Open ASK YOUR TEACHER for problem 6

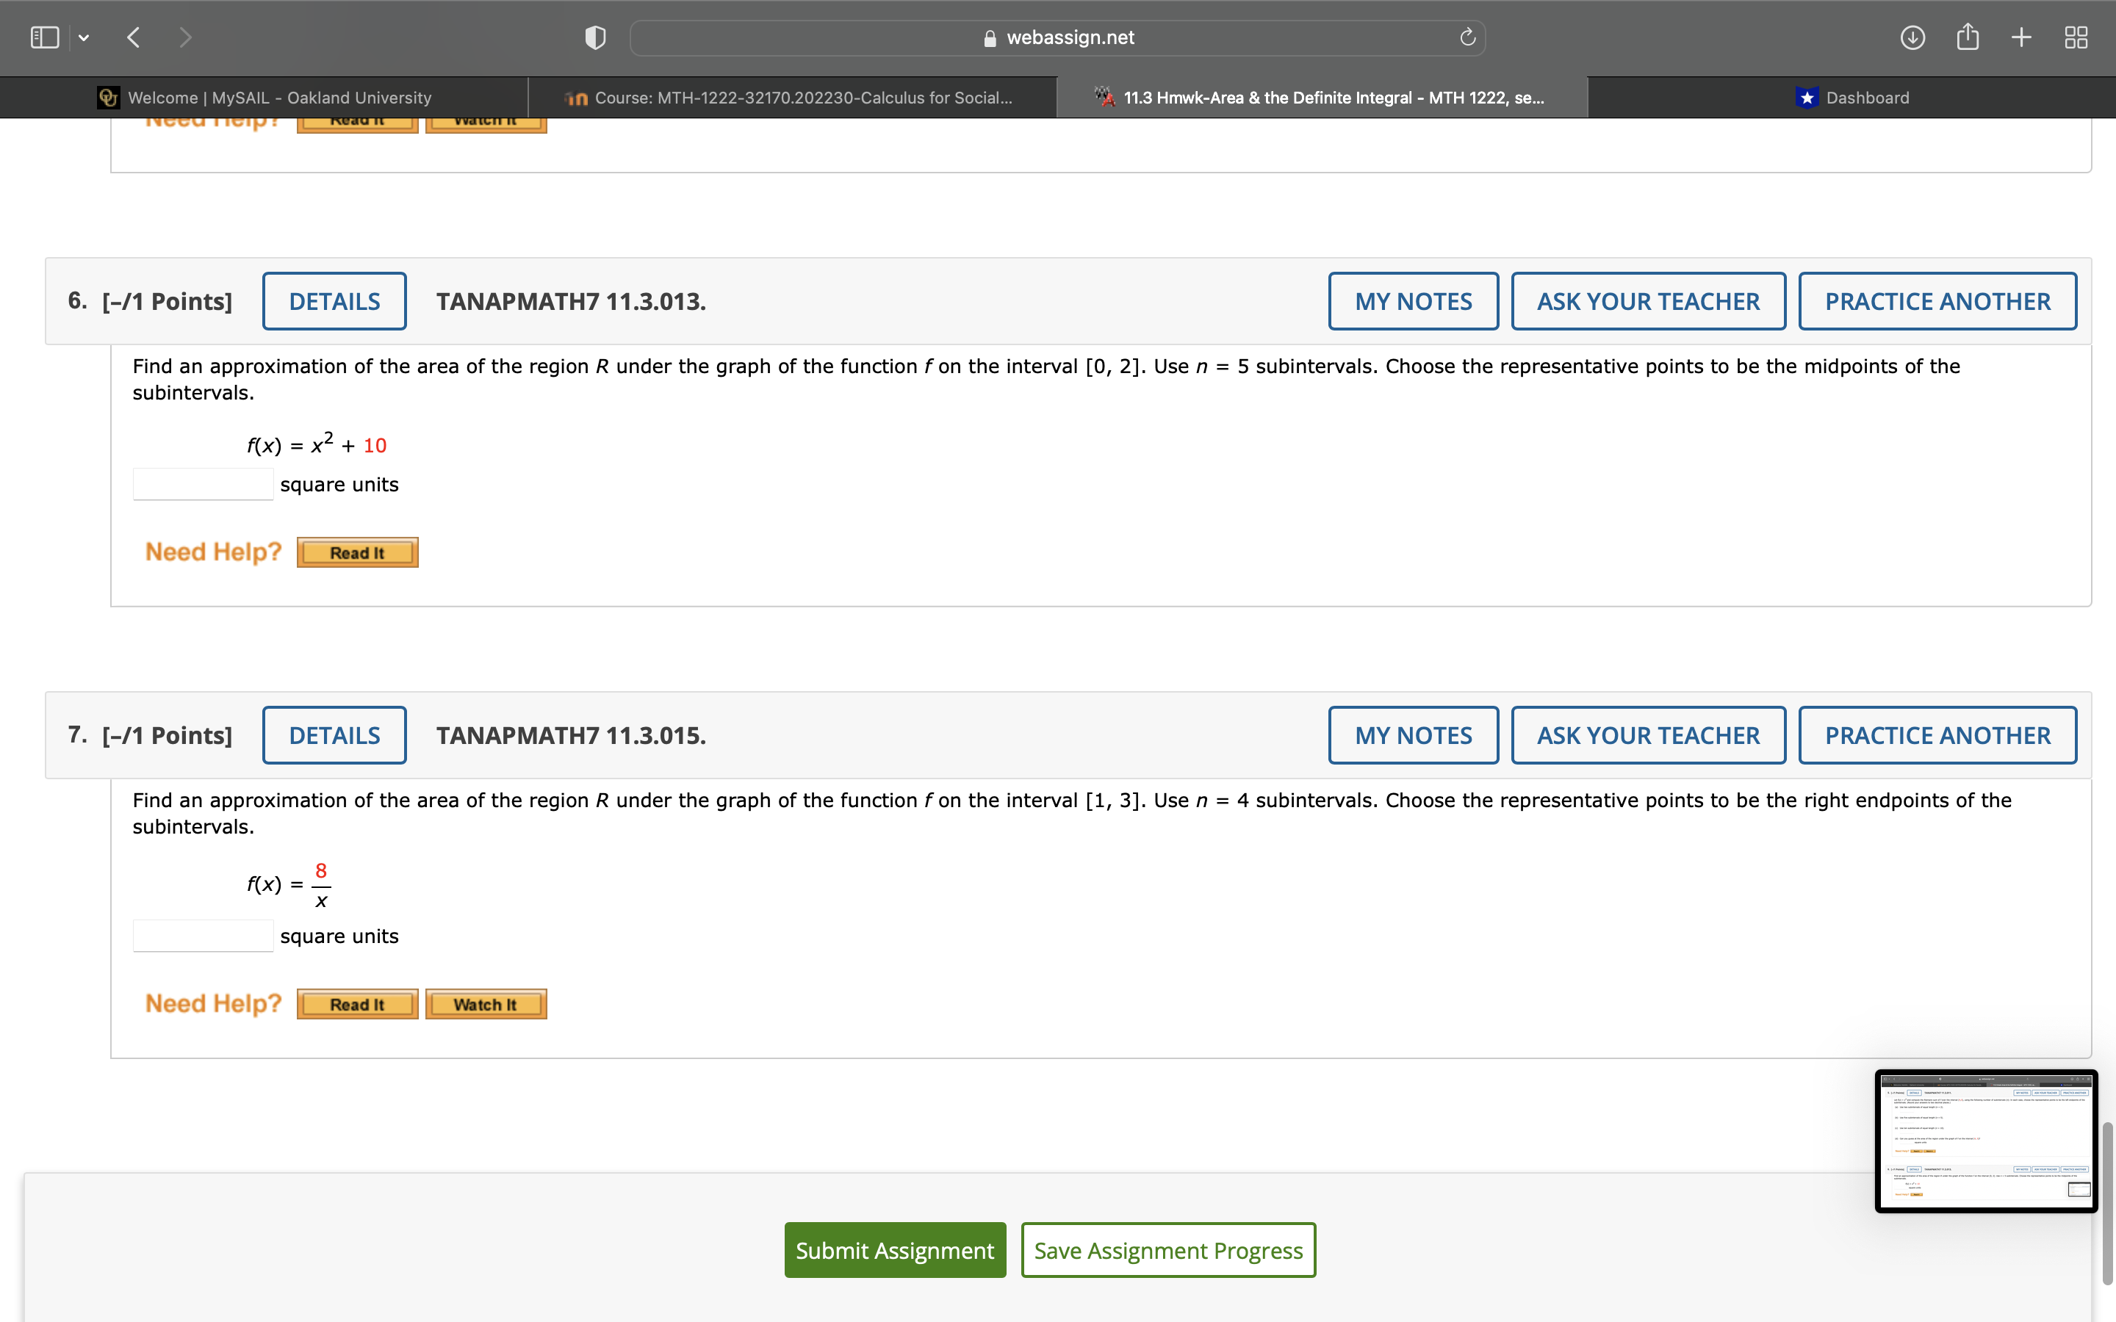(x=1647, y=301)
